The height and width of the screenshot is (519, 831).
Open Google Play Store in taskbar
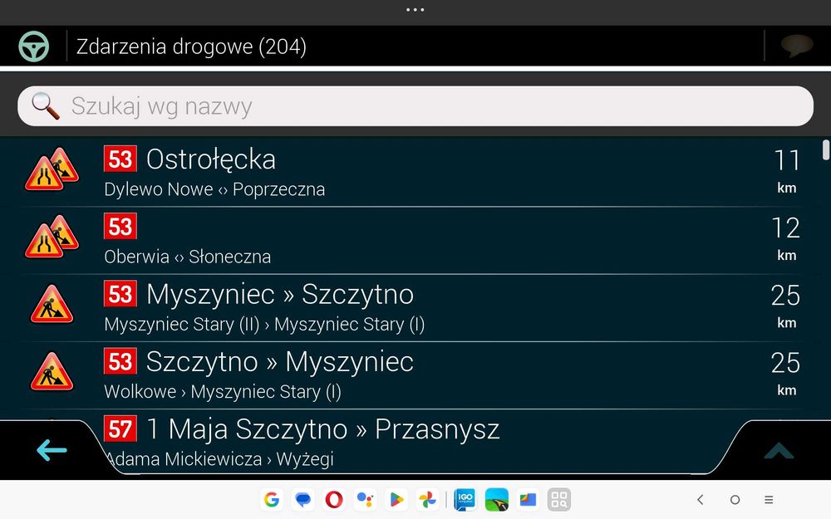[x=396, y=499]
